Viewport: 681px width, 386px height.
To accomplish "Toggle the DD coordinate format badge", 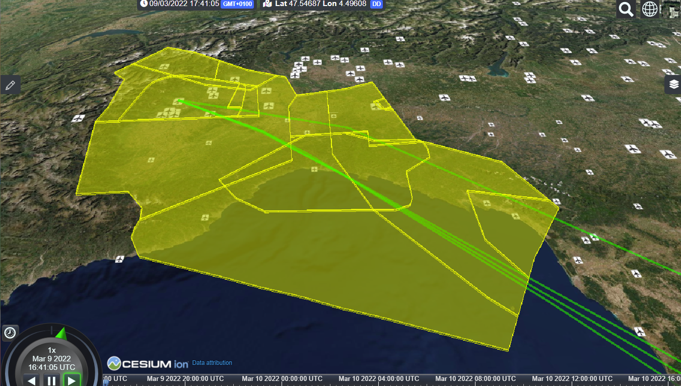I will point(375,5).
